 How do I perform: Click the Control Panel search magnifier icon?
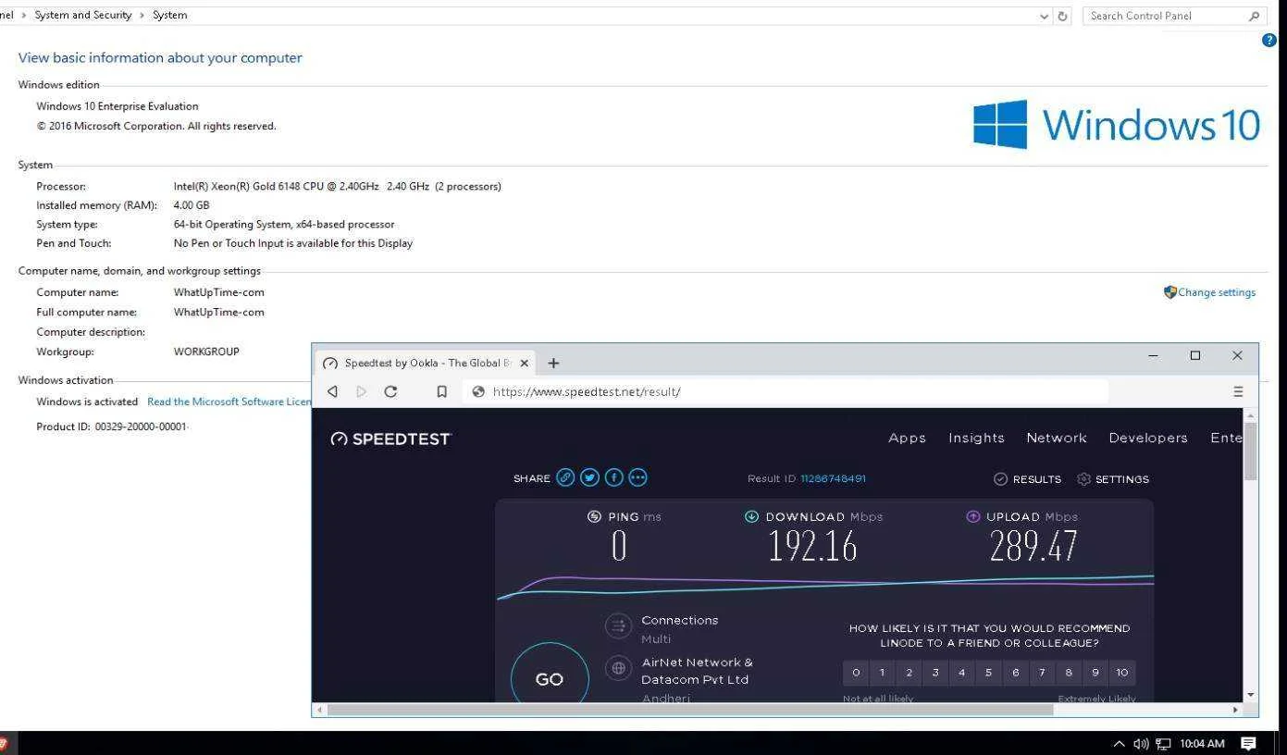coord(1255,16)
